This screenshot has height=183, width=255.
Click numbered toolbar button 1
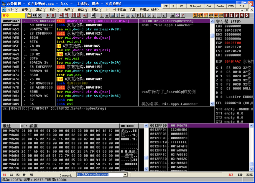[226, 15]
